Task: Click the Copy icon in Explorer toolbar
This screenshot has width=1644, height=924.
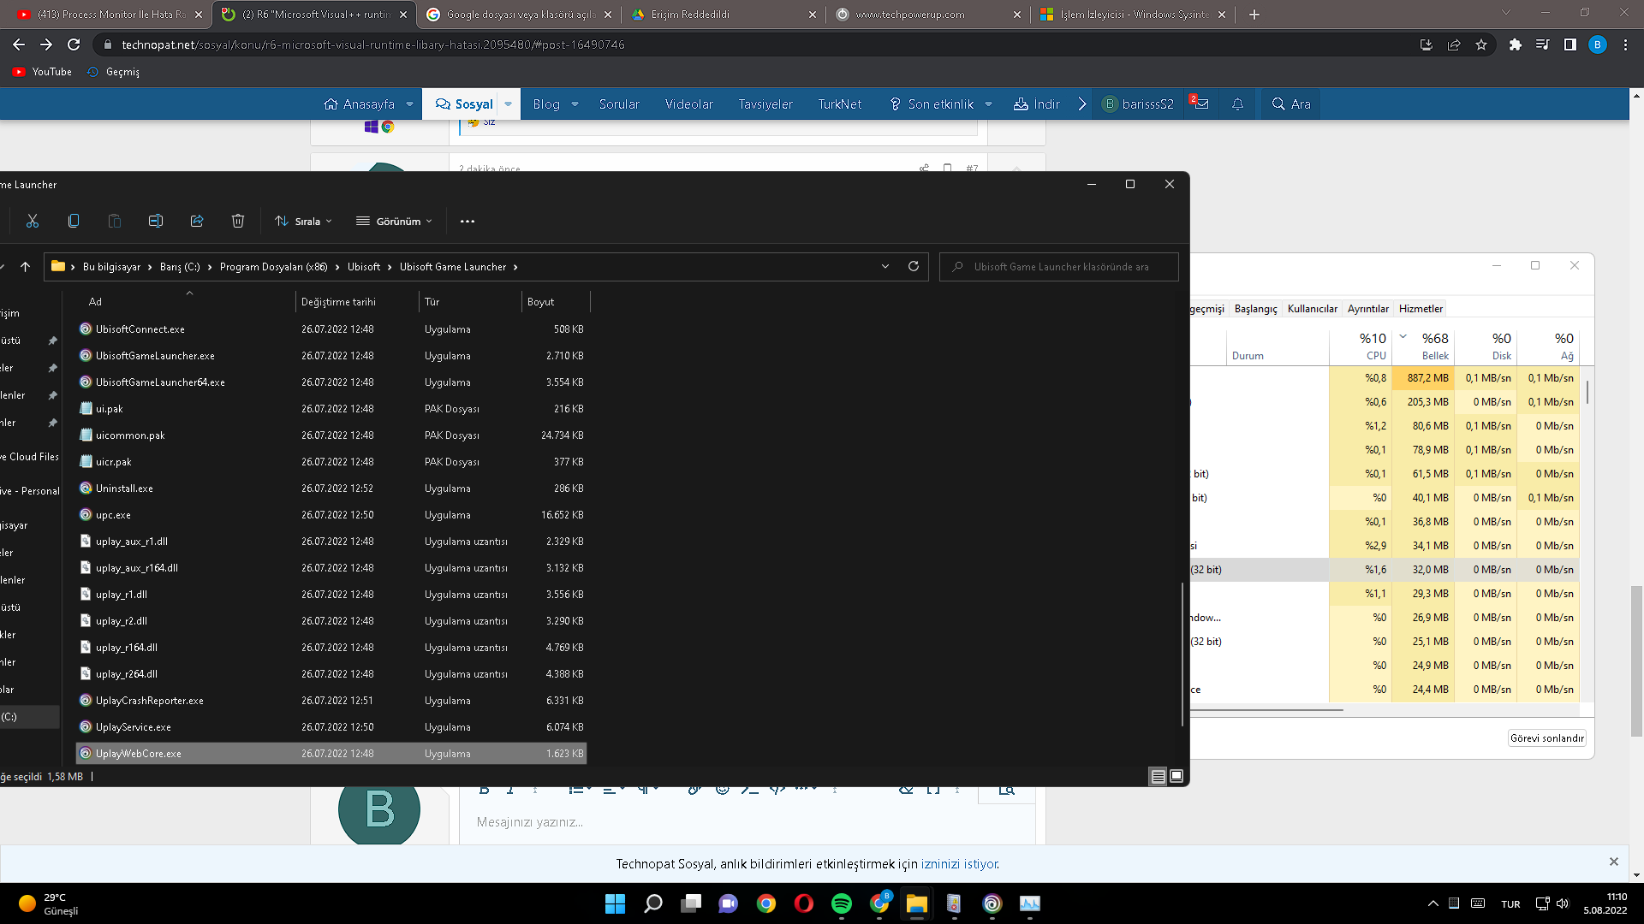Action: coord(74,221)
